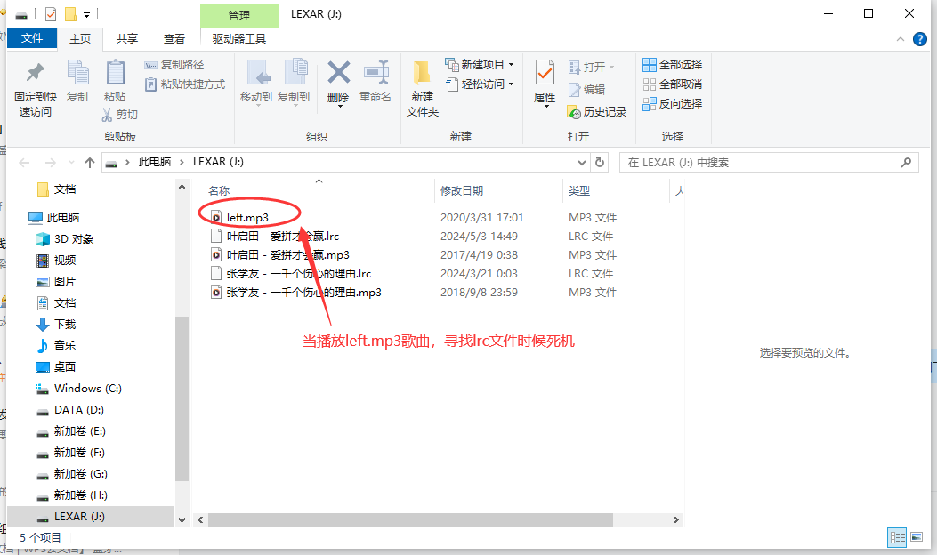Click the Edit (编辑) button

click(x=586, y=90)
